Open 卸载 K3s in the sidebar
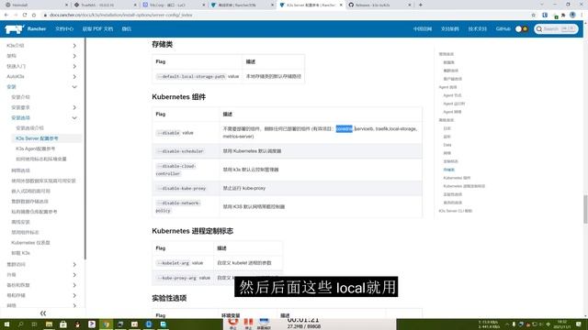Image resolution: width=588 pixels, height=330 pixels. [20, 253]
